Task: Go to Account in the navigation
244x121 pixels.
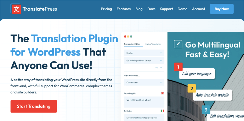Action: pos(199,9)
